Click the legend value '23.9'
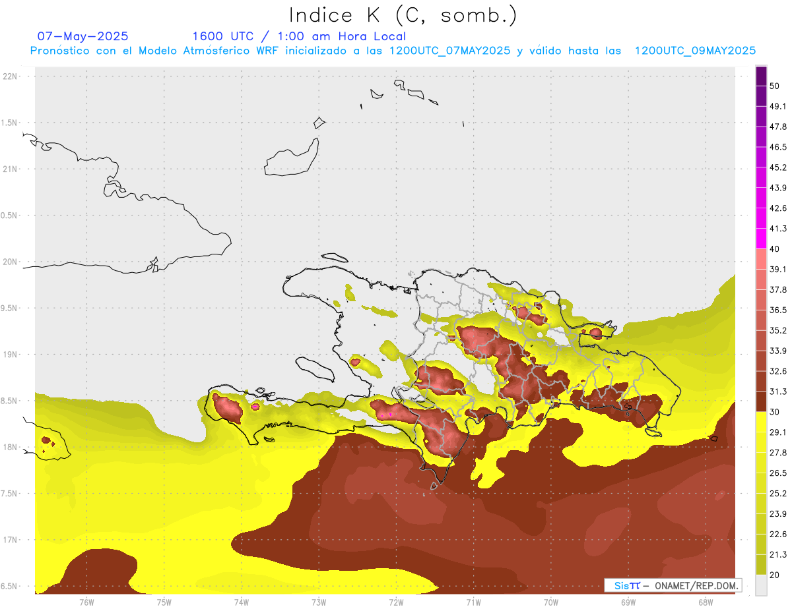The image size is (792, 611). [x=778, y=513]
